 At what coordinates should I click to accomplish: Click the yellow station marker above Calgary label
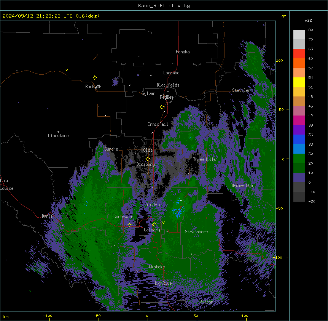click(154, 225)
